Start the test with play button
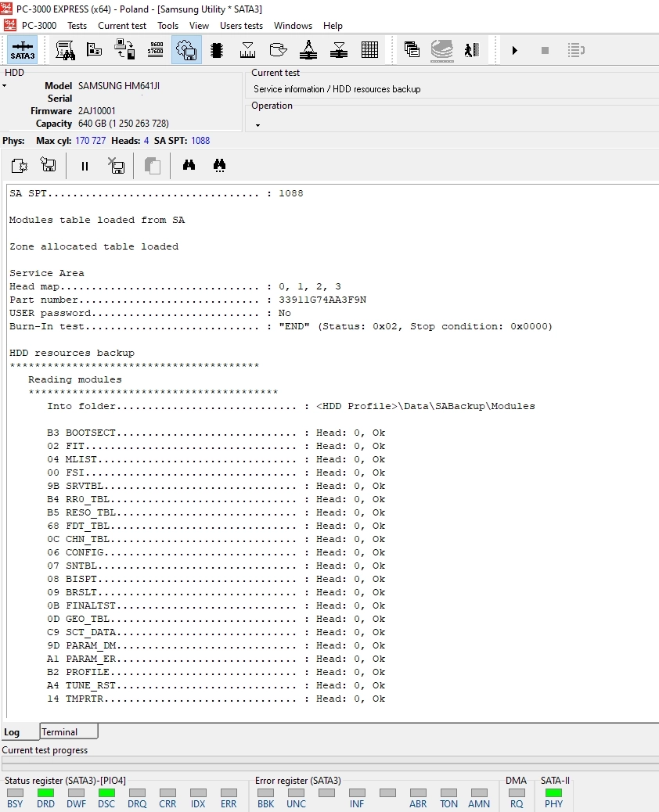The height and width of the screenshot is (812, 659). coord(514,50)
